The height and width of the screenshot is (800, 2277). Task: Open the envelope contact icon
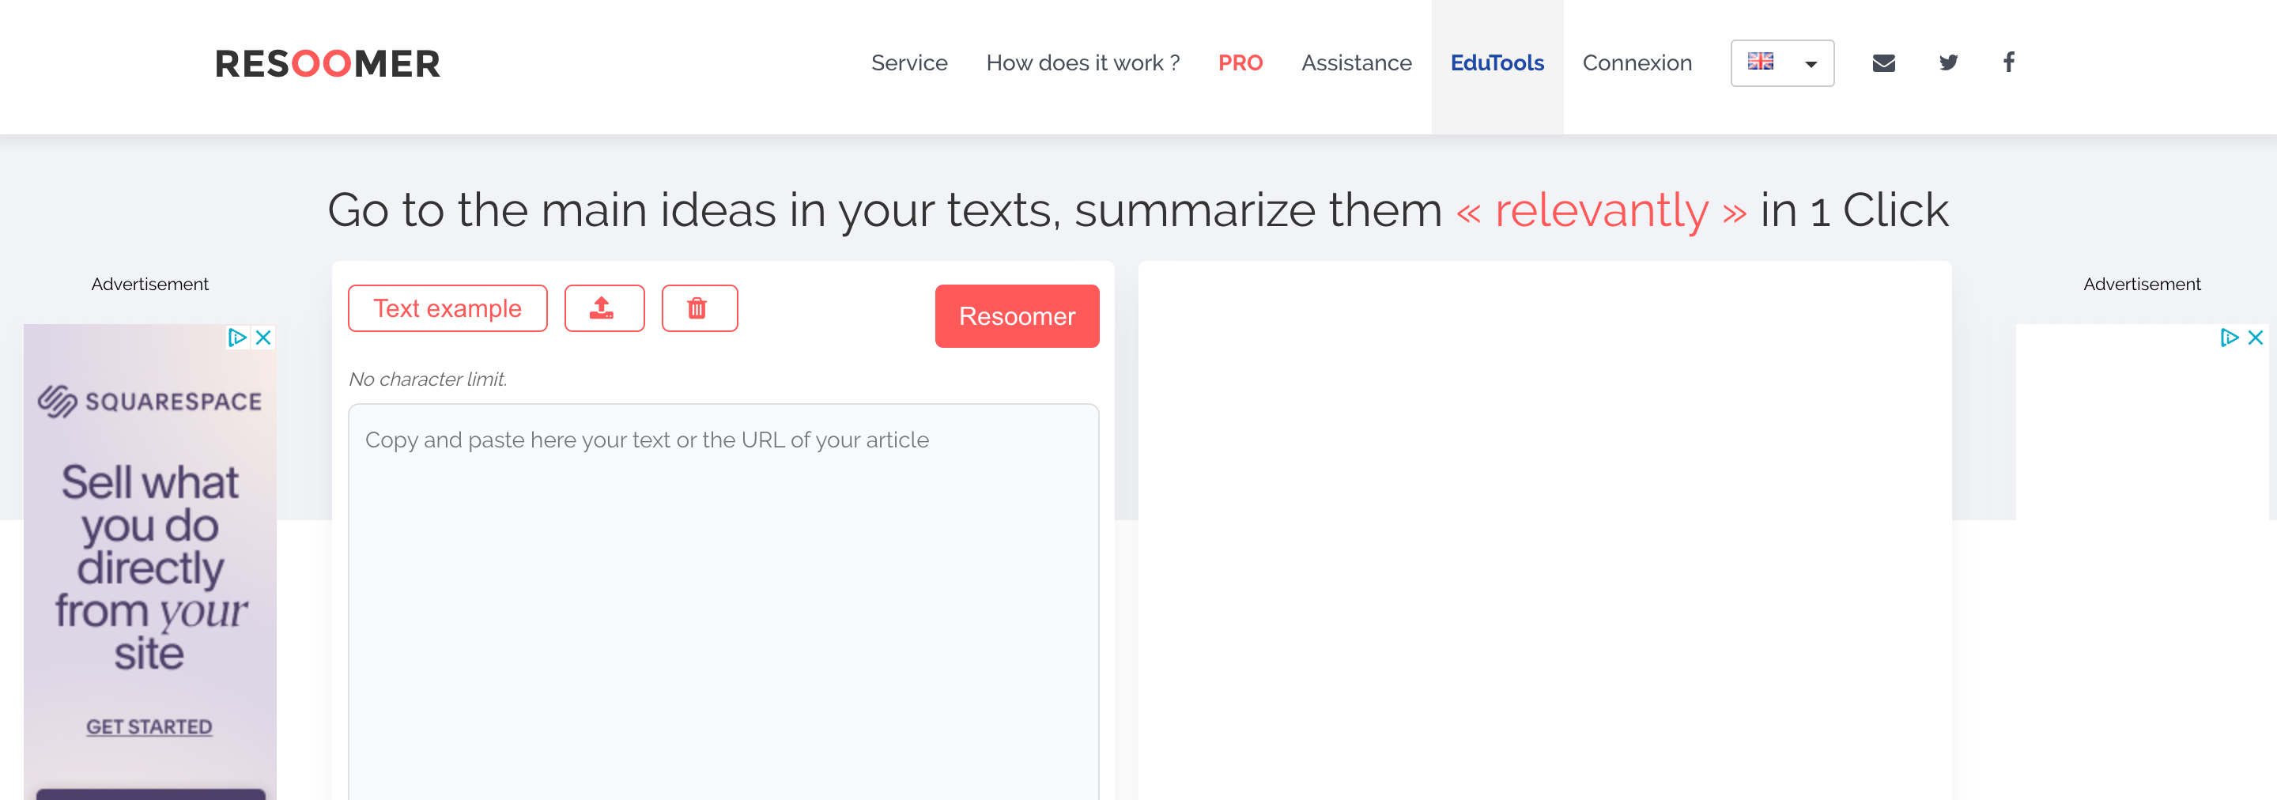[x=1882, y=62]
